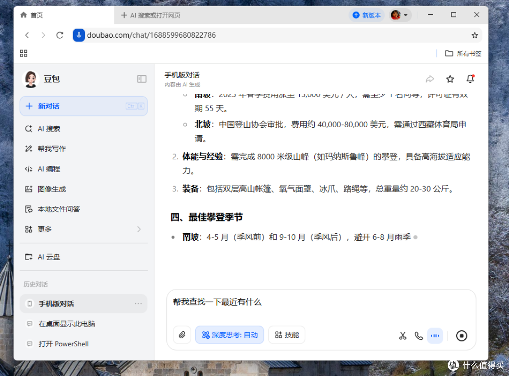This screenshot has height=376, width=509.
Task: Select 手机版对话 history conversation
Action: (x=84, y=303)
